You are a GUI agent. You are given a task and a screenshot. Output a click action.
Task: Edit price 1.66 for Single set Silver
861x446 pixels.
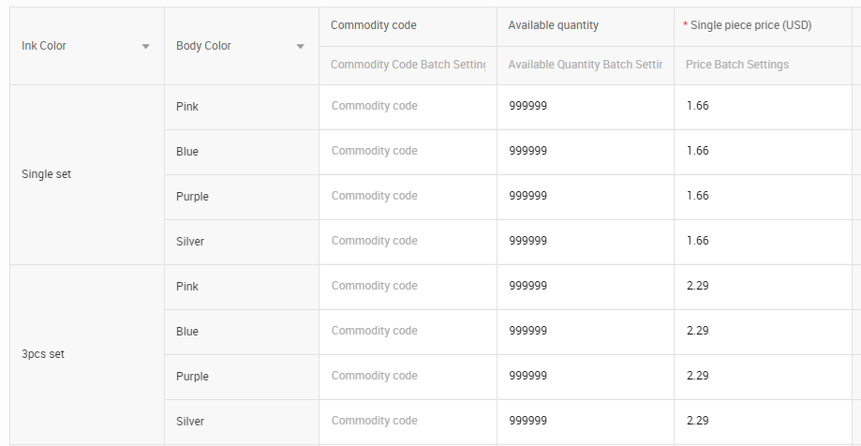tap(763, 241)
